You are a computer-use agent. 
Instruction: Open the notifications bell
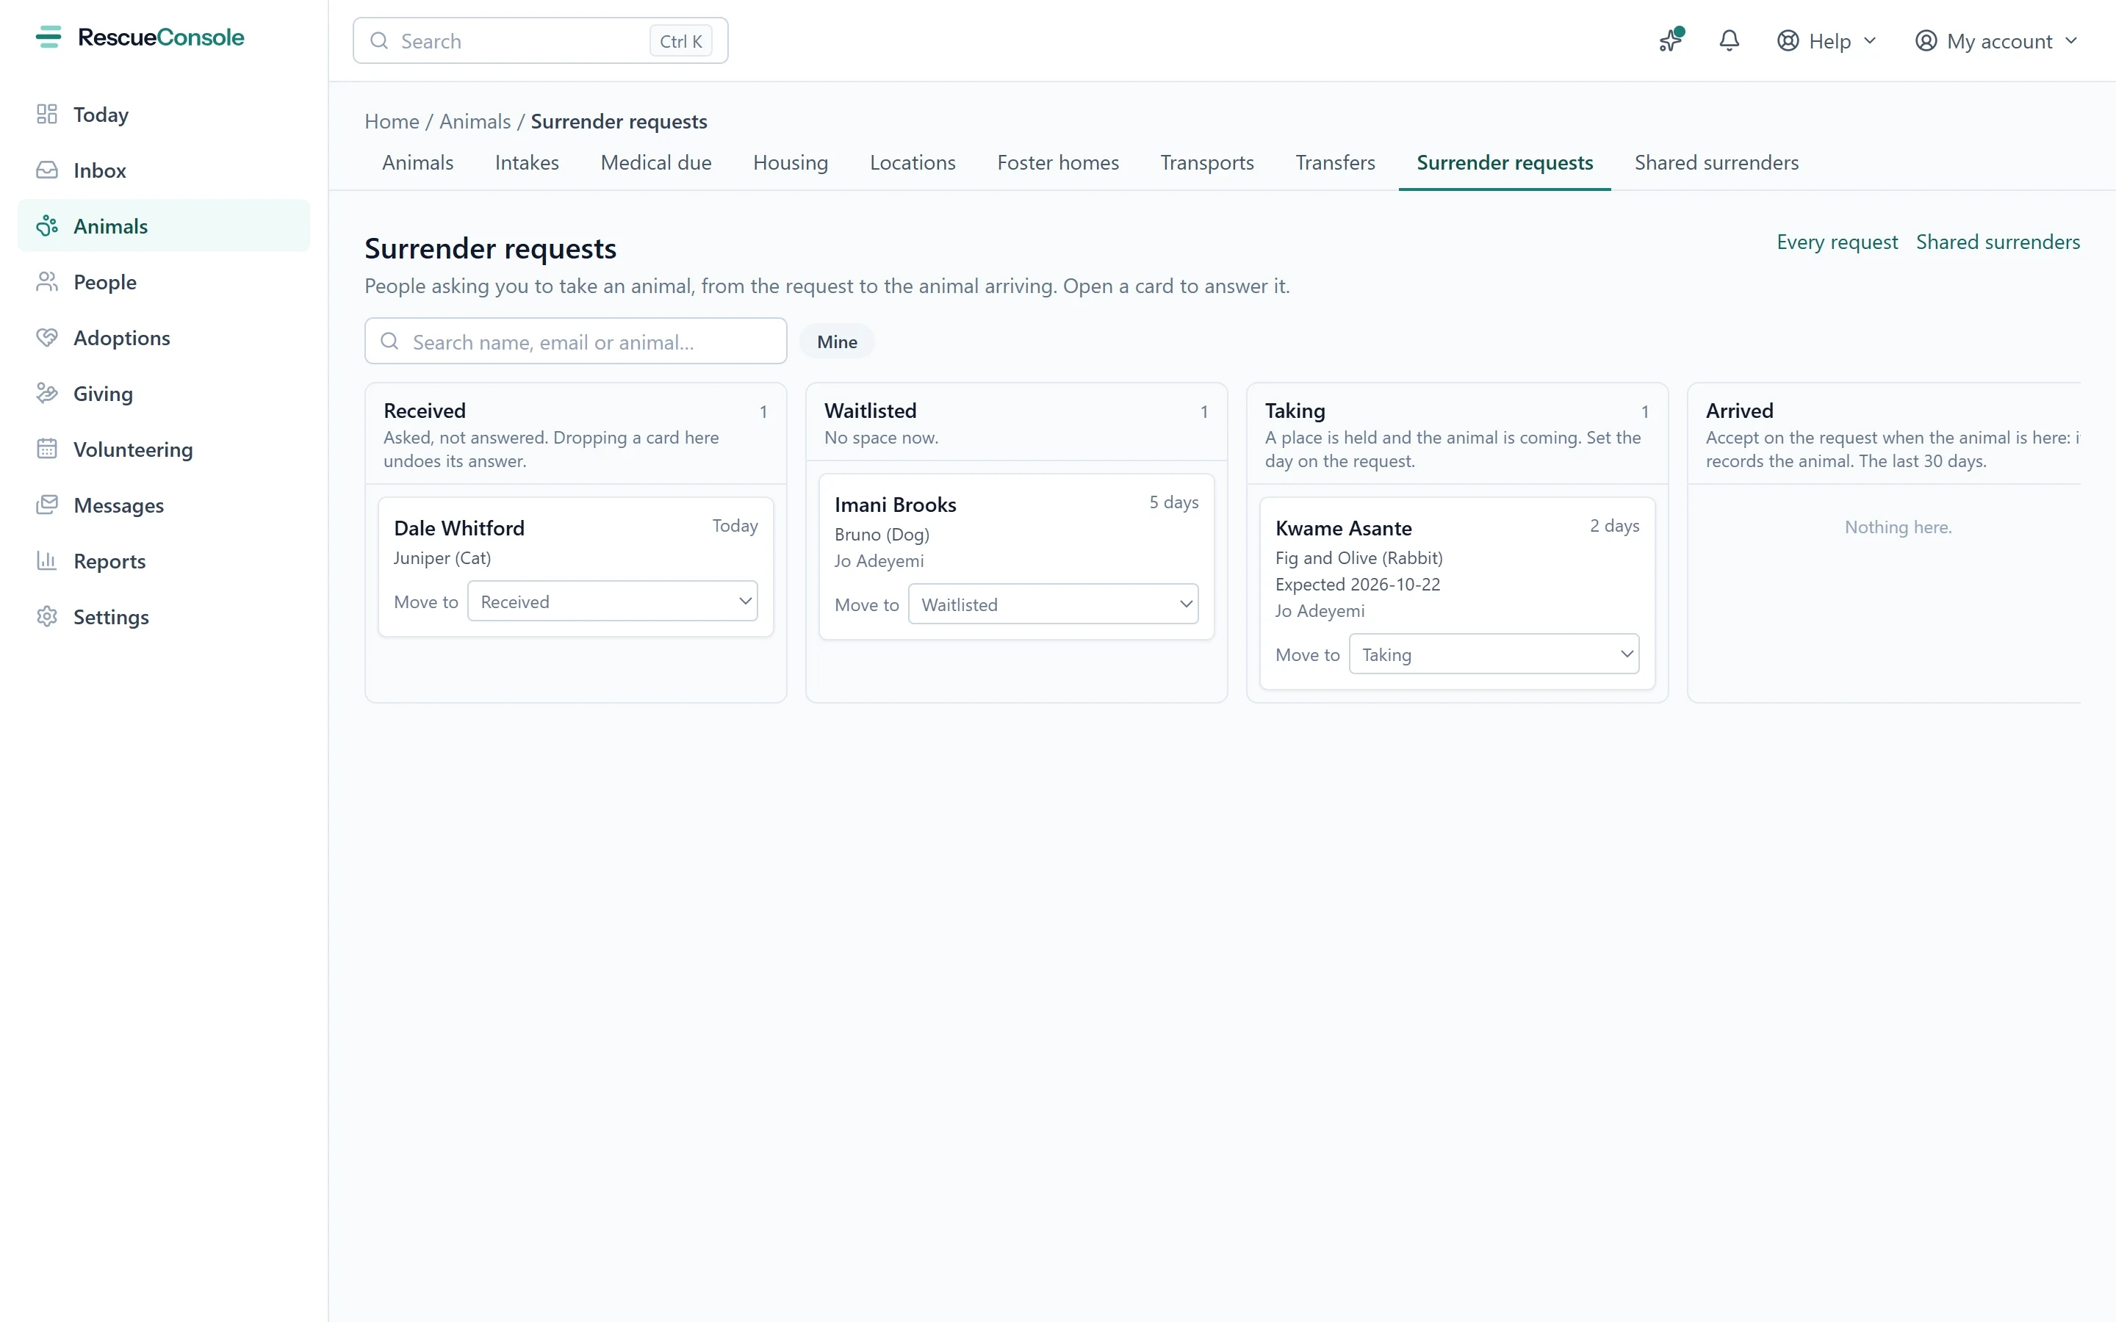point(1729,41)
